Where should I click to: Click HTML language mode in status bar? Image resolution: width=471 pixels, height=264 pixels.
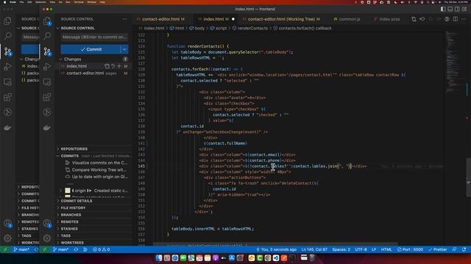386,249
